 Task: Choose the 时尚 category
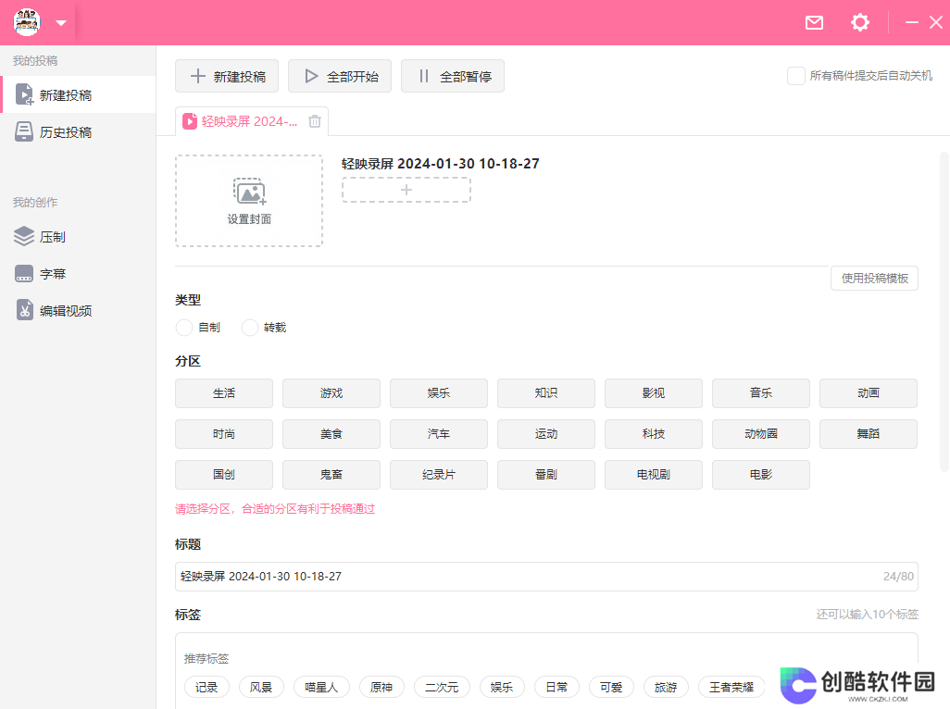(x=224, y=433)
